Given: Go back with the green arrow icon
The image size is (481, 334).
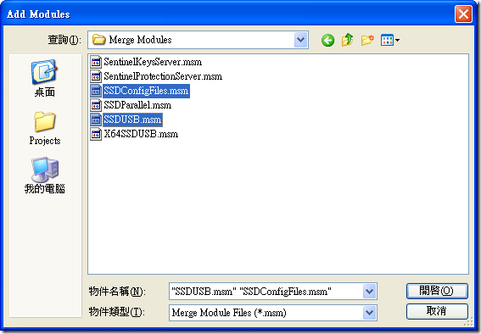Looking at the screenshot, I should [x=327, y=40].
